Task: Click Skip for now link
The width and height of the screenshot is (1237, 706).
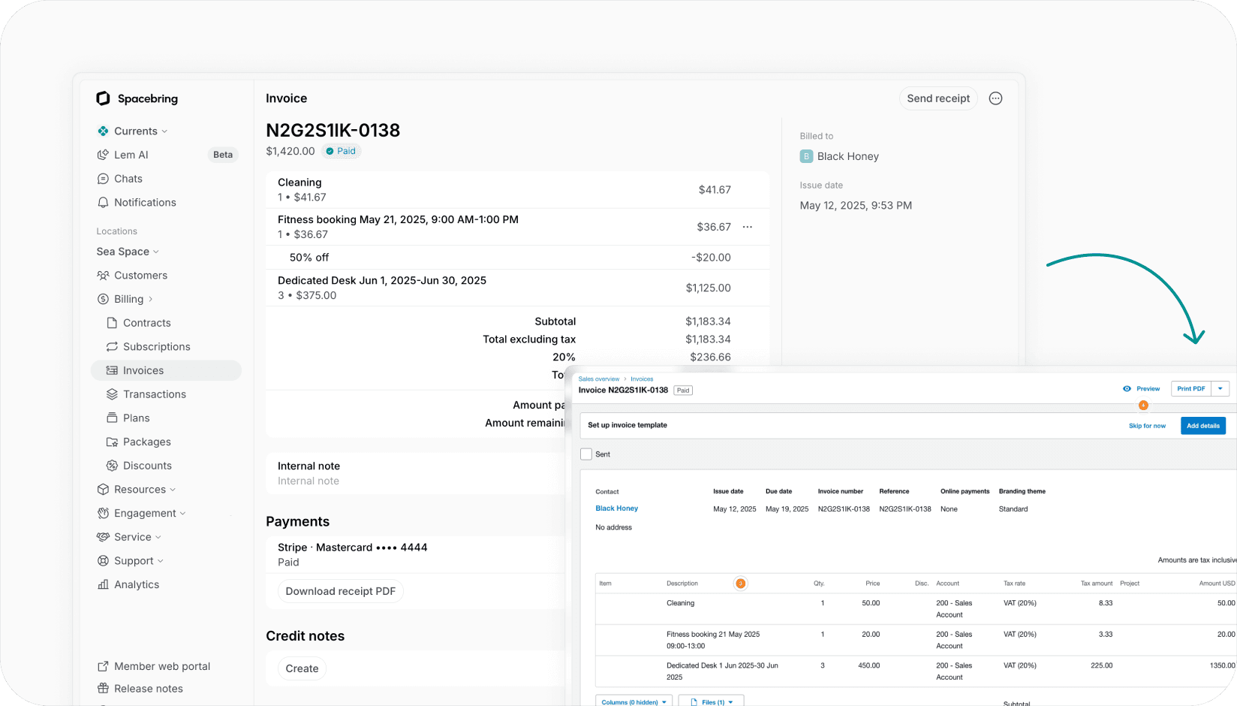Action: pos(1148,426)
